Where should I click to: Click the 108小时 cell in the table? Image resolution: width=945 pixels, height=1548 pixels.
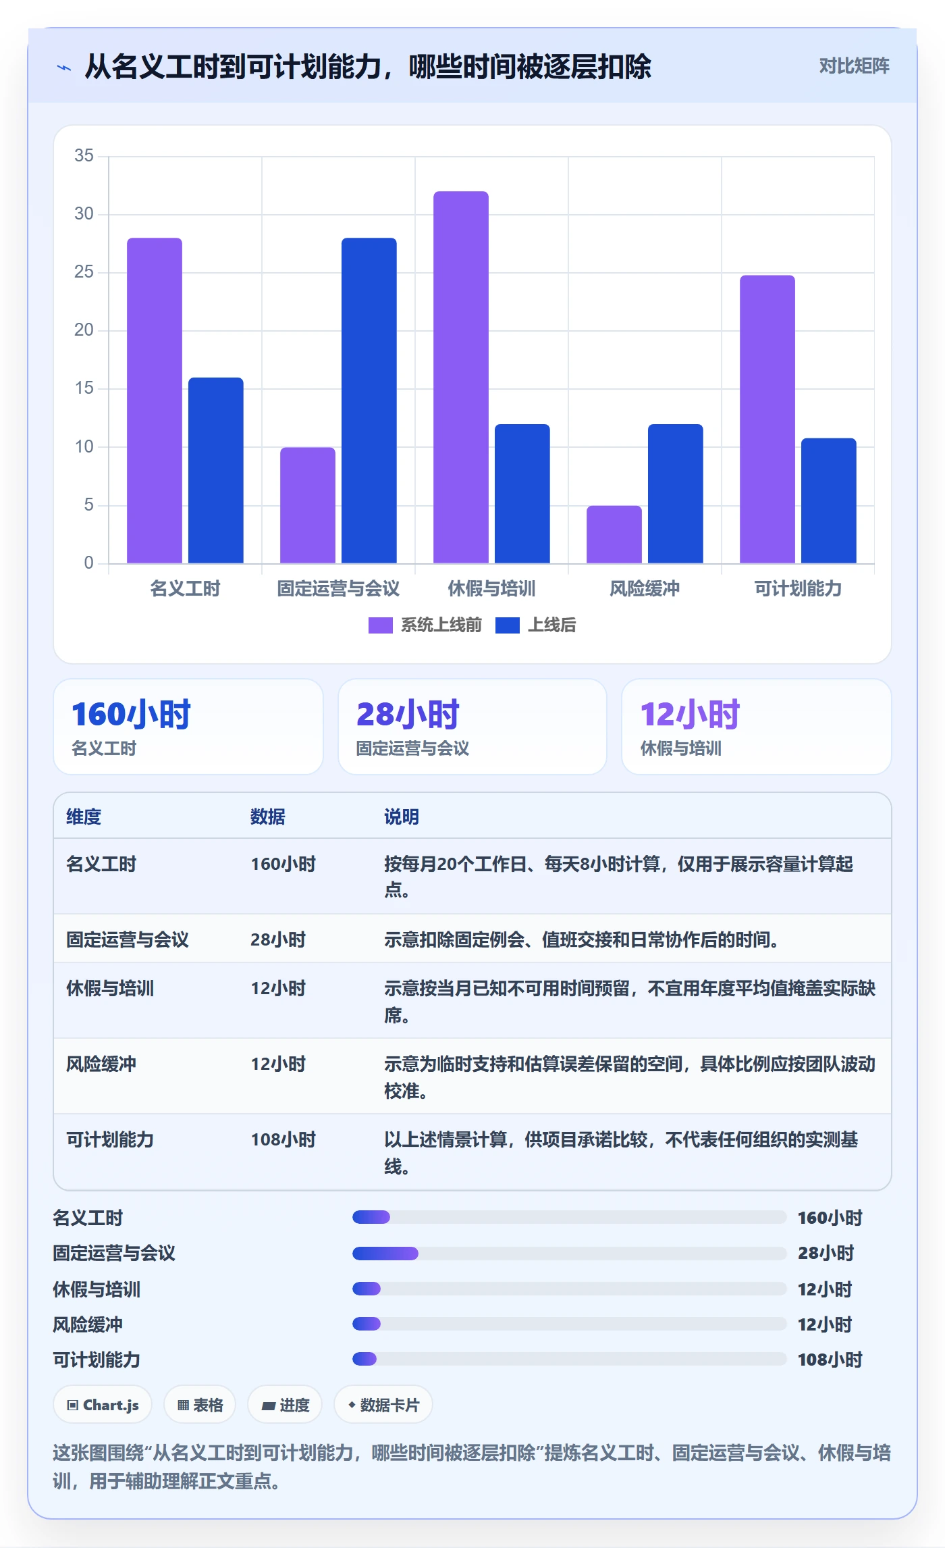click(x=283, y=1140)
